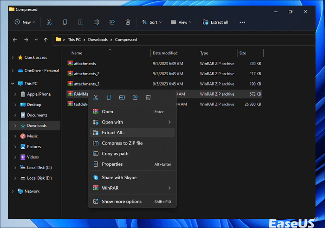The width and height of the screenshot is (325, 228).
Task: Click the Share icon in the top toolbar
Action: click(112, 22)
